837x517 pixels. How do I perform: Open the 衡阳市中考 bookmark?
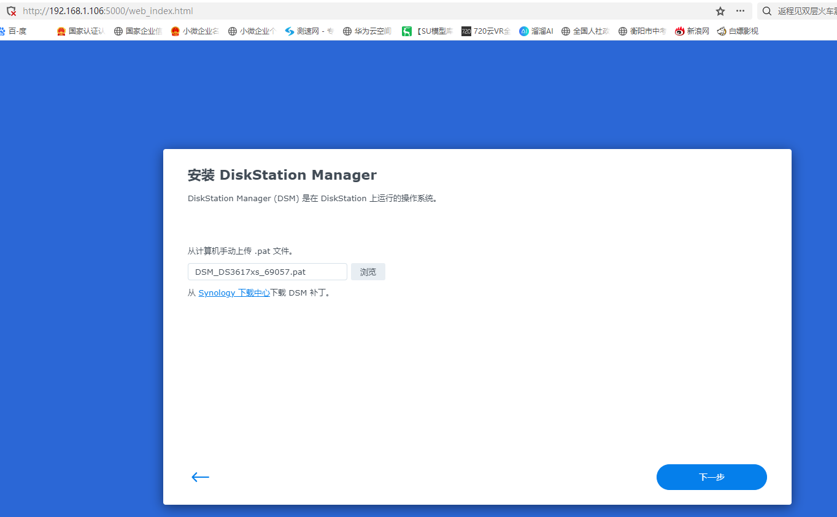click(x=642, y=31)
